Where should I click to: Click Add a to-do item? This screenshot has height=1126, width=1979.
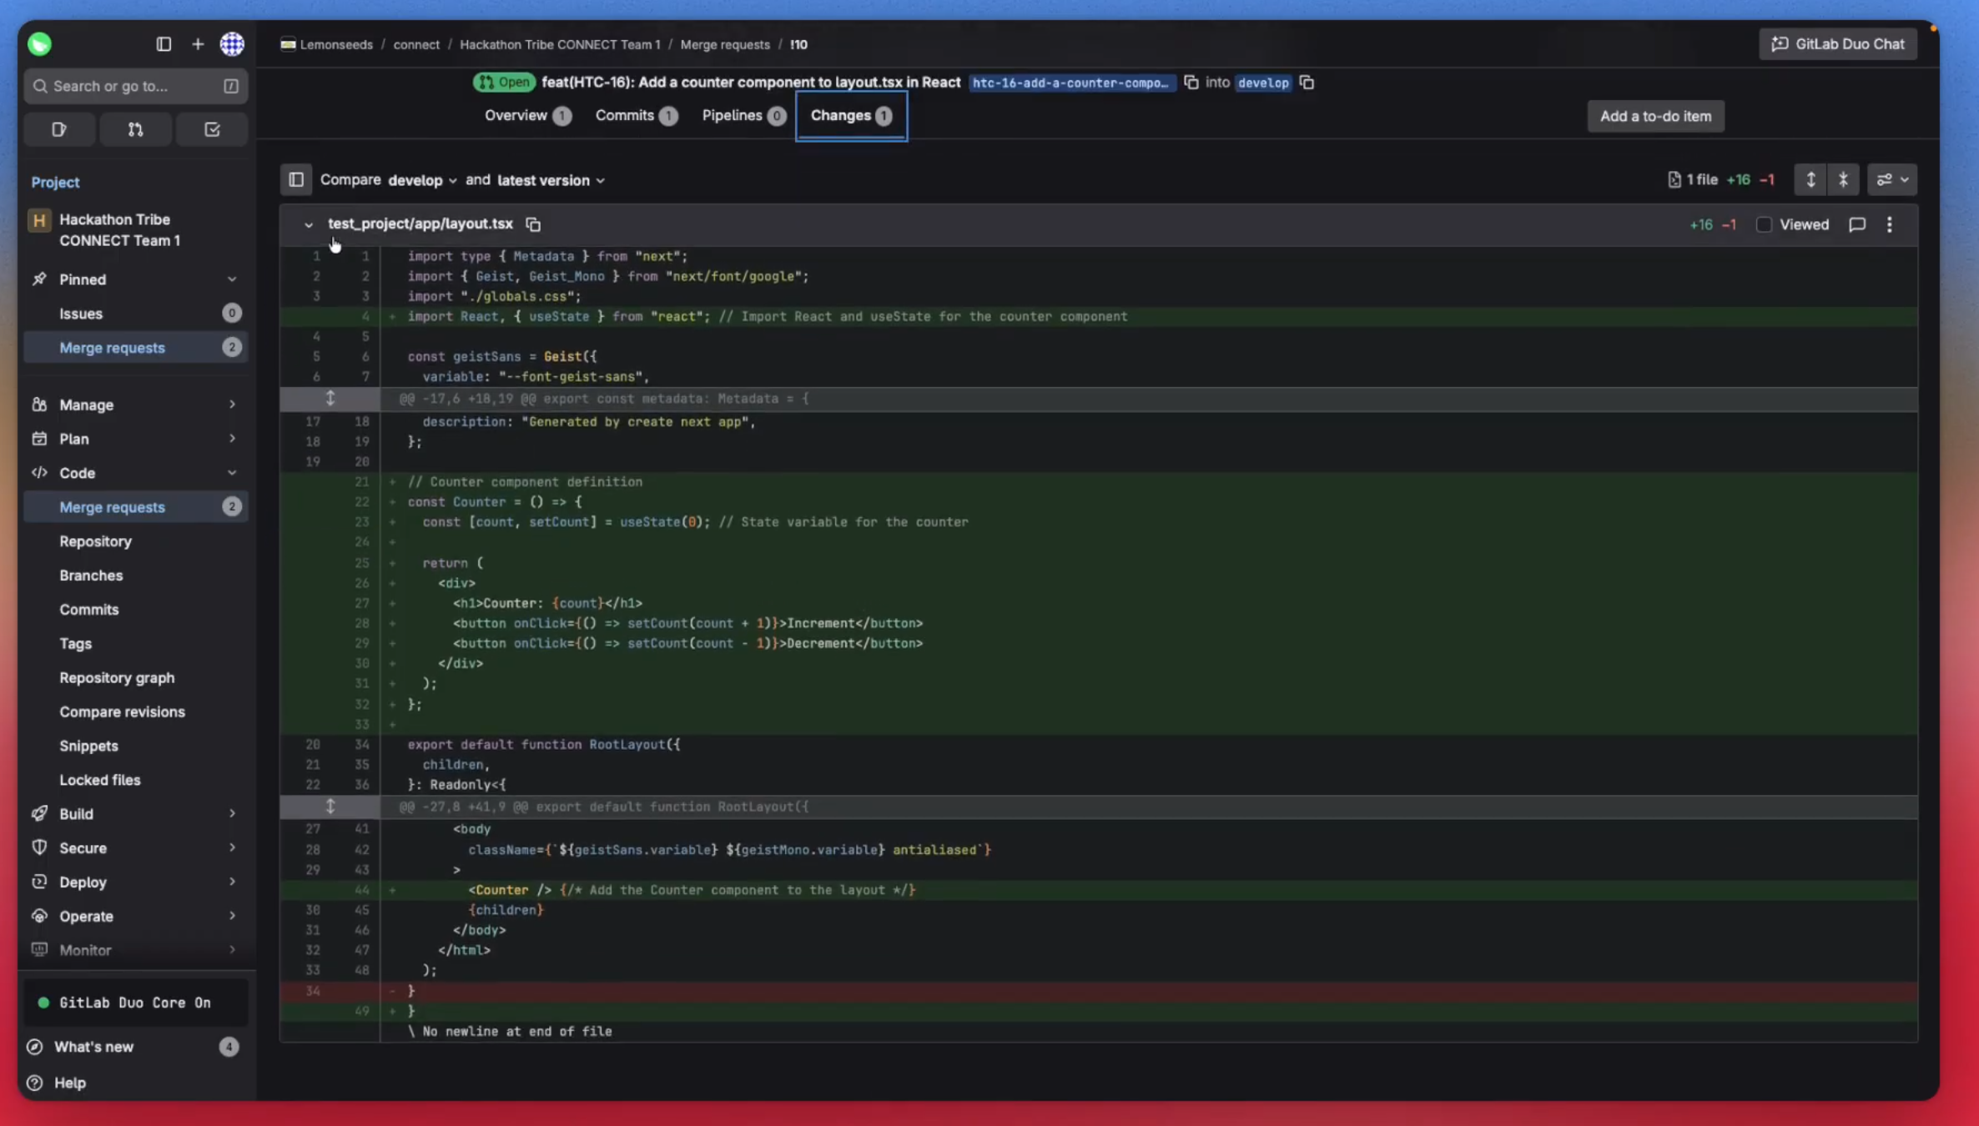(x=1655, y=116)
